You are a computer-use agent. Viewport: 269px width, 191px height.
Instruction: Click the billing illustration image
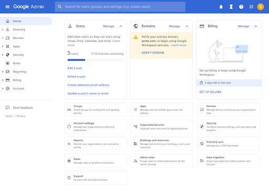coord(228,51)
